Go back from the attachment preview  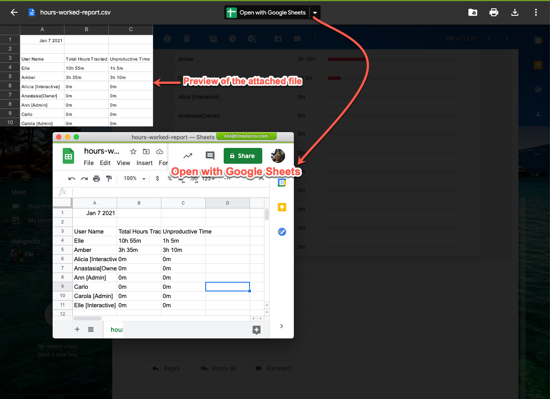point(14,12)
